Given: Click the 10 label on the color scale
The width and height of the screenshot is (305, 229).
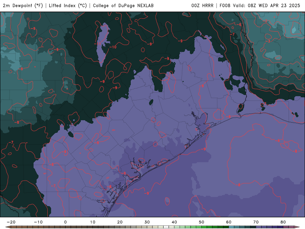Looking at the screenshot, I should click(x=93, y=222).
